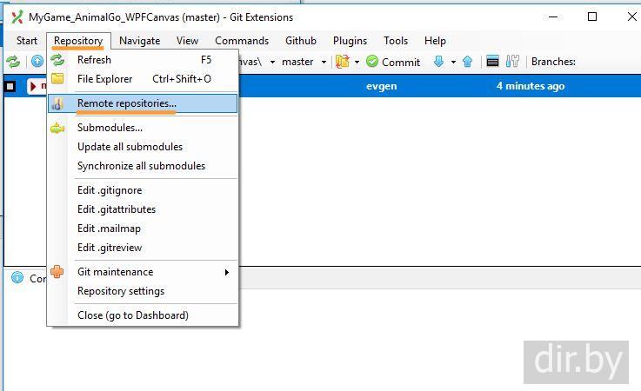The height and width of the screenshot is (391, 641).
Task: Click the '4 minutes ago' commit date
Action: tap(531, 86)
